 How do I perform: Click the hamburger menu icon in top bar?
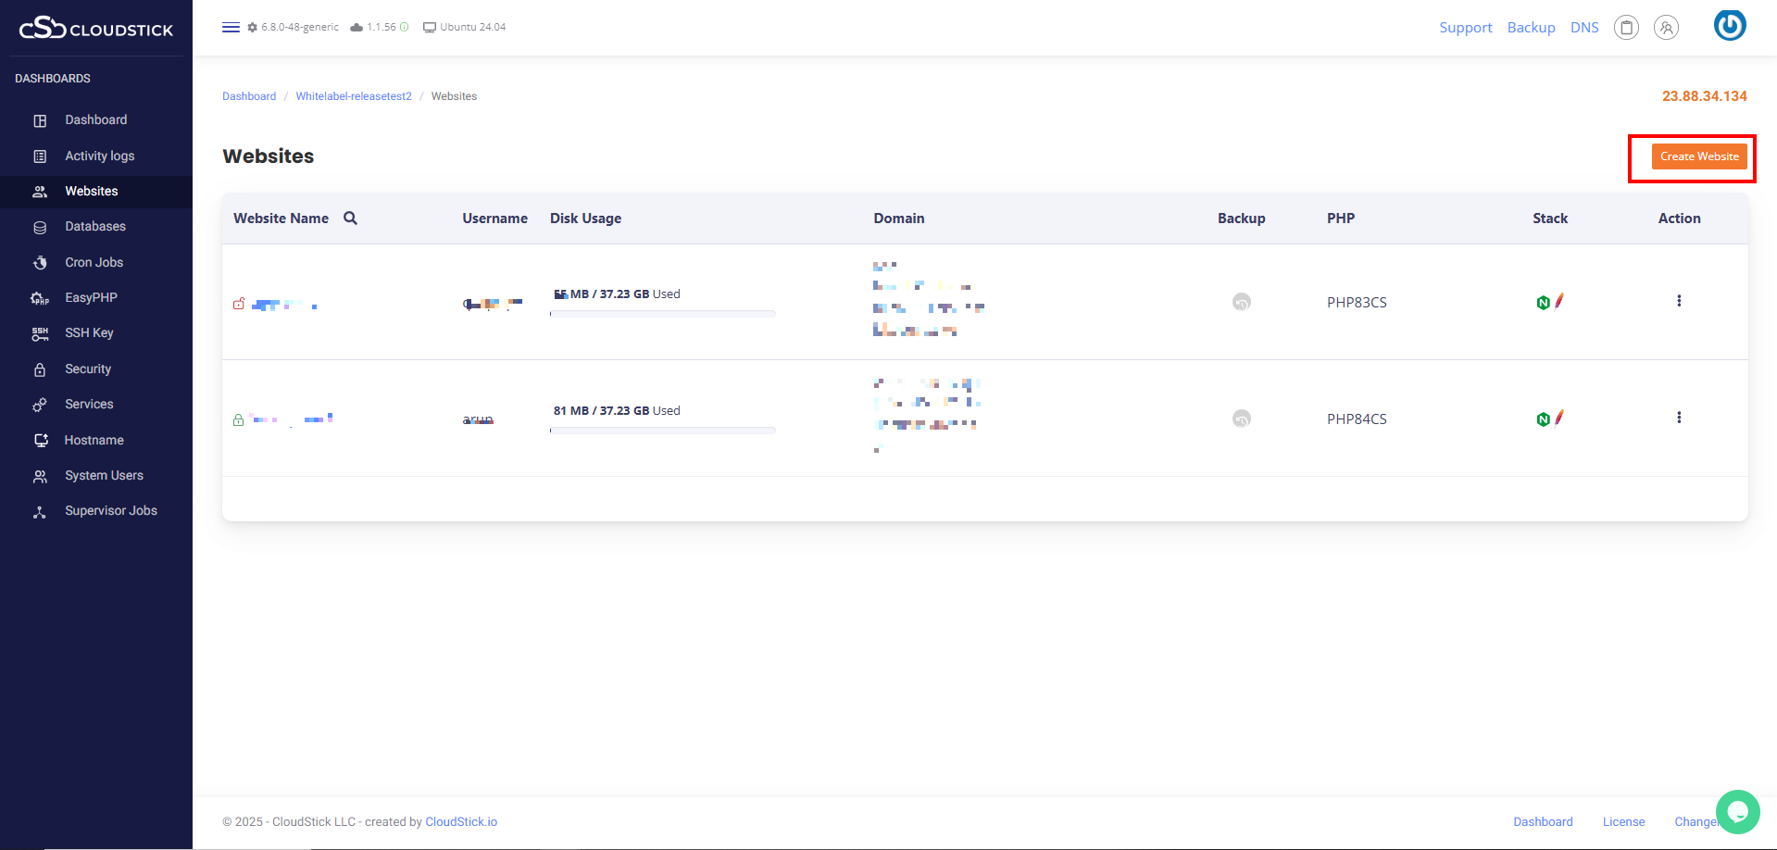coord(231,27)
